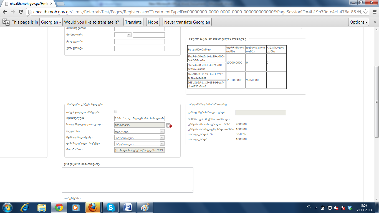This screenshot has width=379, height=213.
Task: Select the ehealth.moh.gov.ge browser tab
Action: 28,4
